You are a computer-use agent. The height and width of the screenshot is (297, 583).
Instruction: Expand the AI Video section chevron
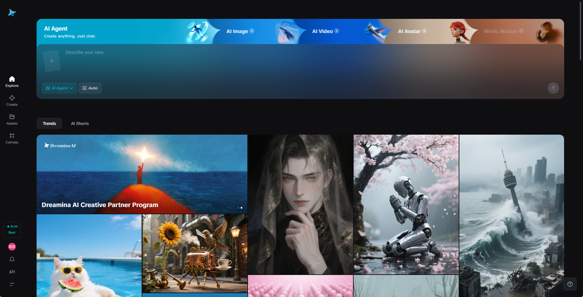(x=337, y=31)
